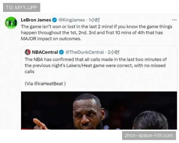Open the three-dot more options menu
This screenshot has width=179, height=143.
point(174,20)
